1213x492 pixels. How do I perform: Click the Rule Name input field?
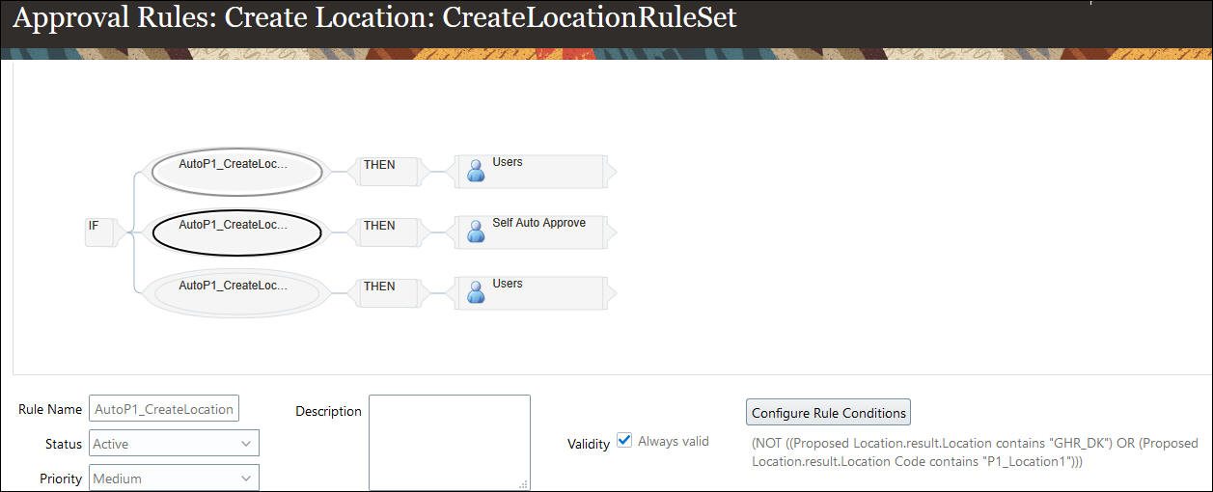coord(164,409)
